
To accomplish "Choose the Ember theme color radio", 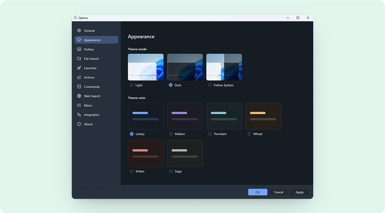I will tap(132, 171).
